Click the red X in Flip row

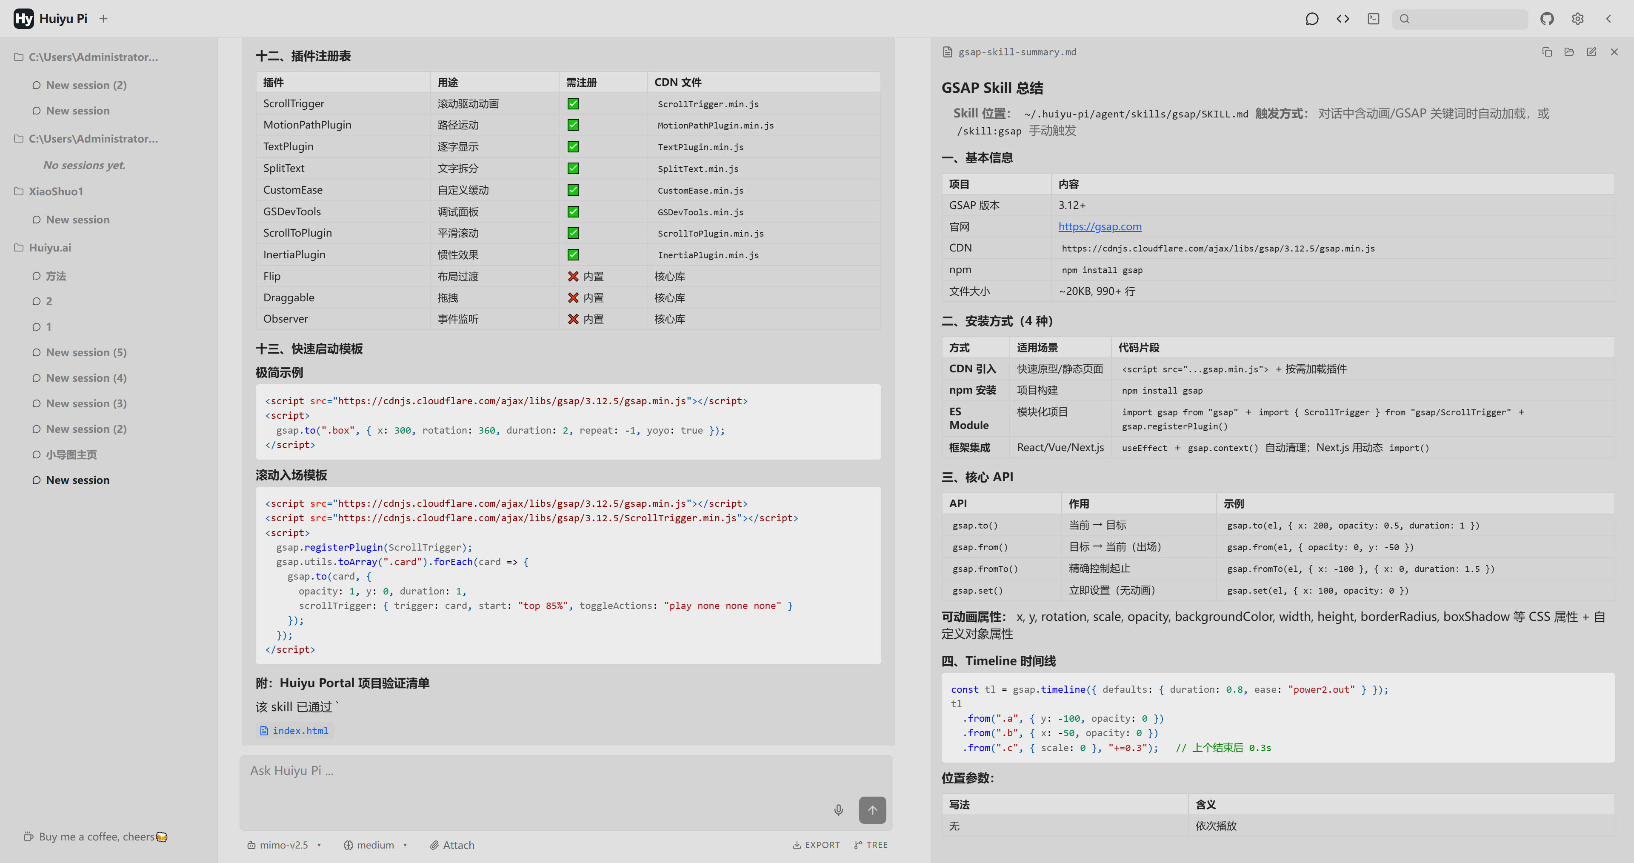pos(573,276)
